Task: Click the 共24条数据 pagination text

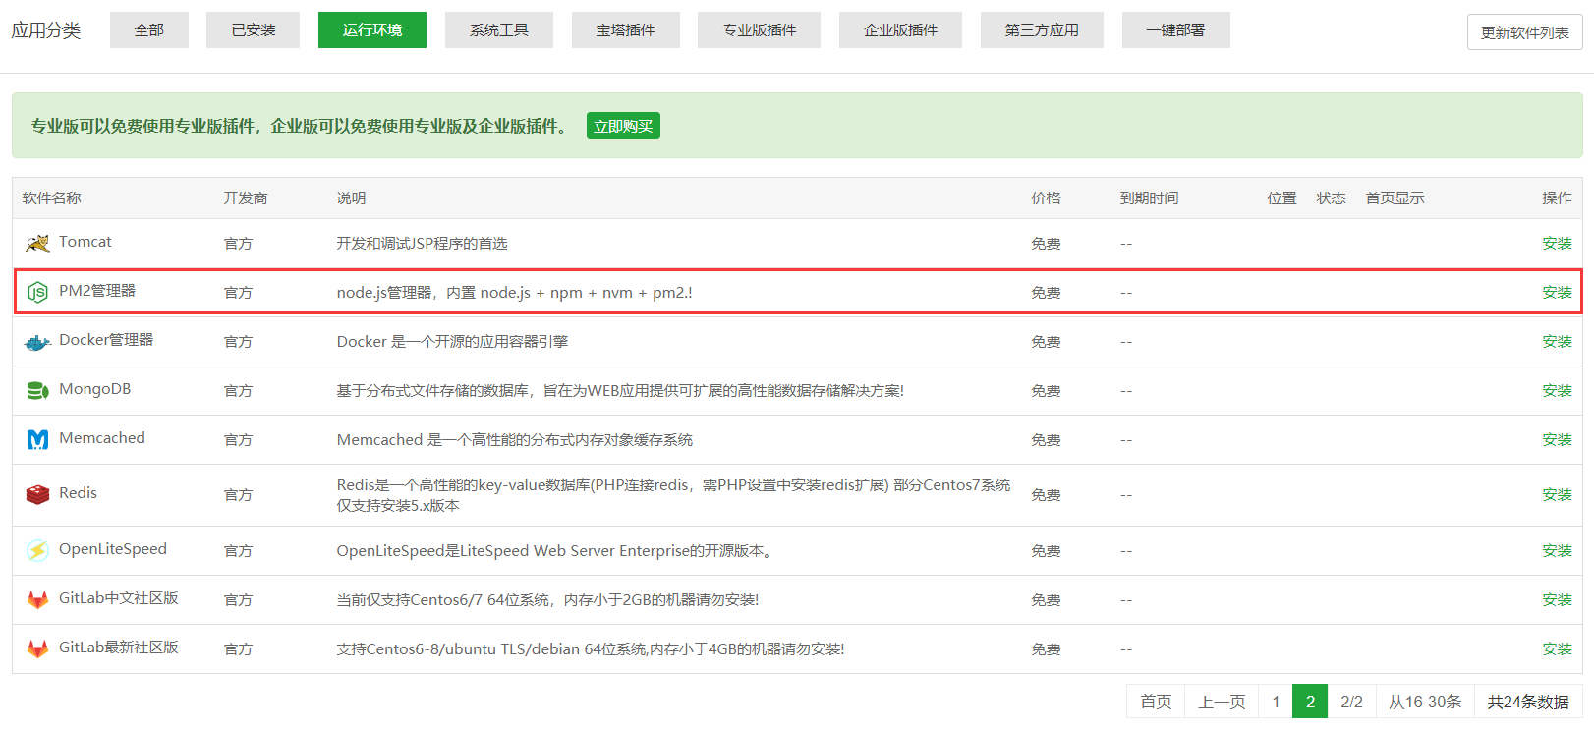Action: (x=1528, y=702)
